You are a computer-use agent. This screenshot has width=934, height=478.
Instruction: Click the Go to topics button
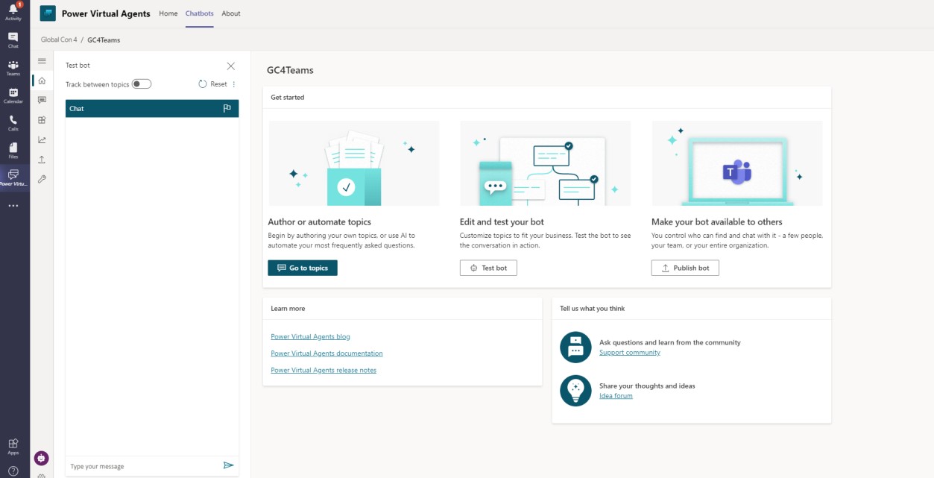(303, 268)
